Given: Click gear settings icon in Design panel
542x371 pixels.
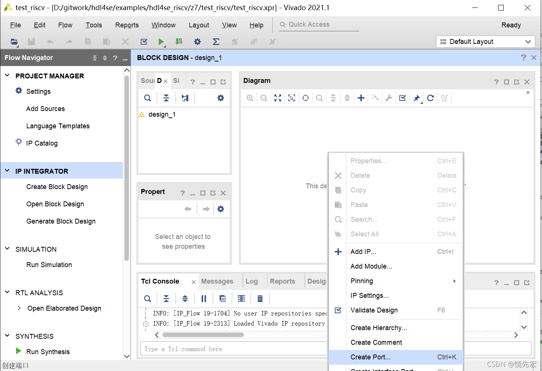Looking at the screenshot, I should click(x=221, y=98).
